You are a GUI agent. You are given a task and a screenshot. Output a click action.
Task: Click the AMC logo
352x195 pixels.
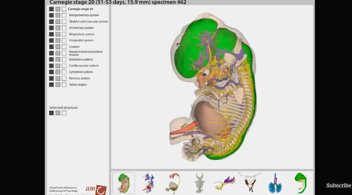pyautogui.click(x=100, y=190)
